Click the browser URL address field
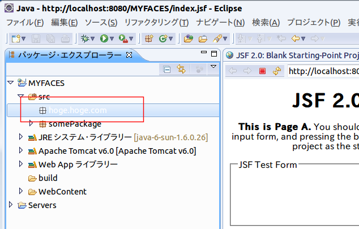This screenshot has width=359, height=229. (323, 71)
